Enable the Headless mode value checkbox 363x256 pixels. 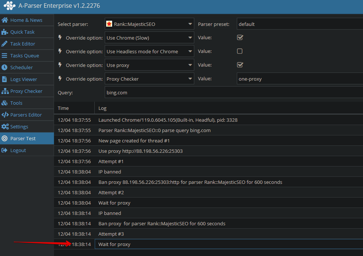click(x=240, y=51)
